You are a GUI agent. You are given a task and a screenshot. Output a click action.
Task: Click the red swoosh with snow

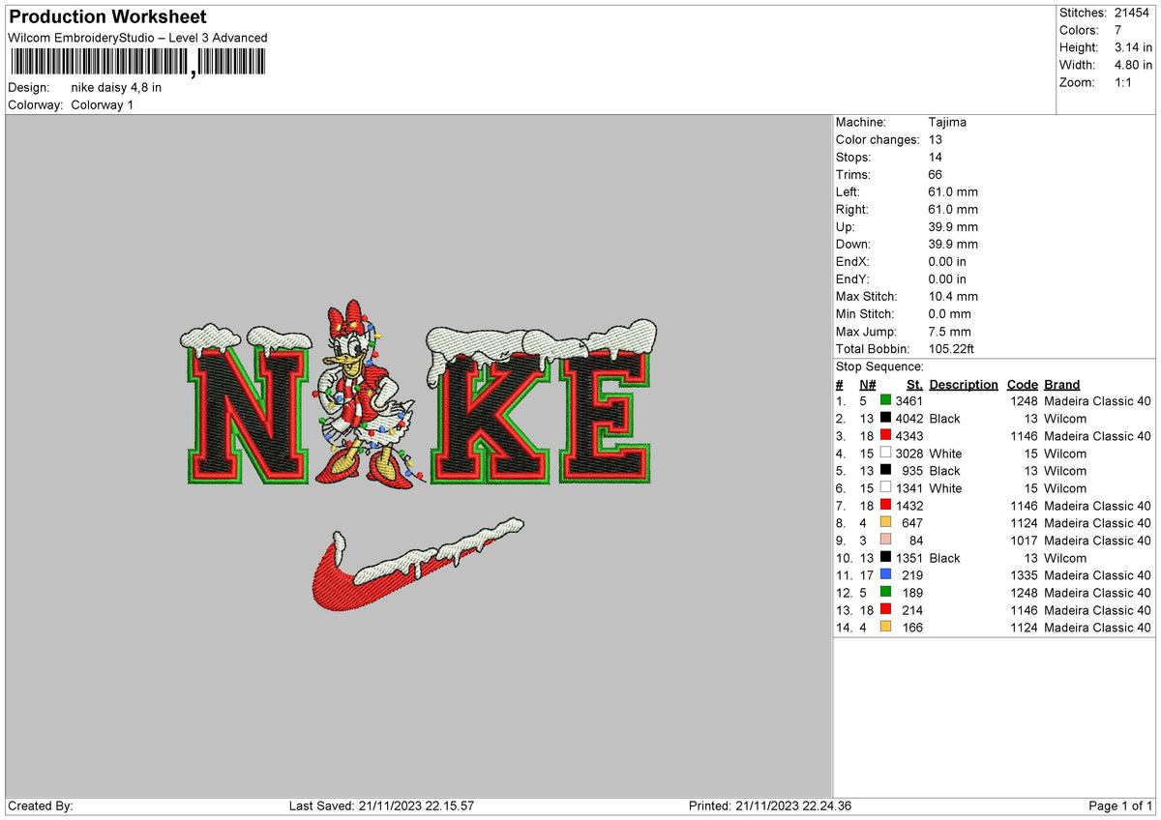tap(418, 565)
